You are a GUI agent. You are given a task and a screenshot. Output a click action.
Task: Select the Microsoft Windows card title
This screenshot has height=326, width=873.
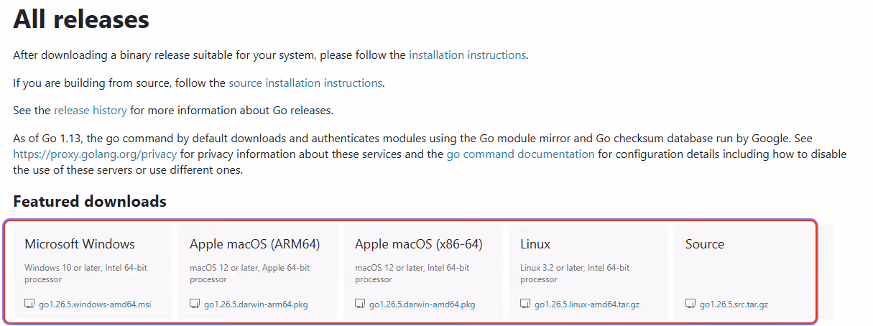click(80, 244)
